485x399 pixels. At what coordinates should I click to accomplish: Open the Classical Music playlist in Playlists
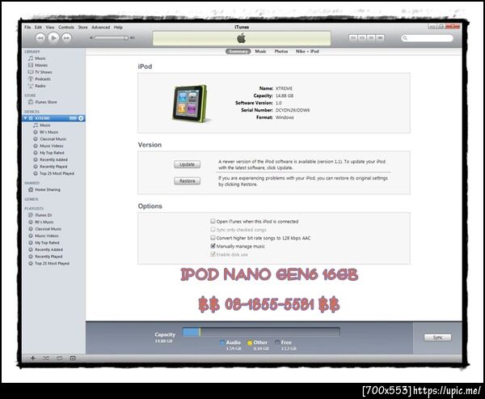click(48, 229)
